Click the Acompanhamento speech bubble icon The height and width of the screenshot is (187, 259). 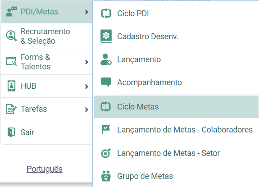(106, 82)
